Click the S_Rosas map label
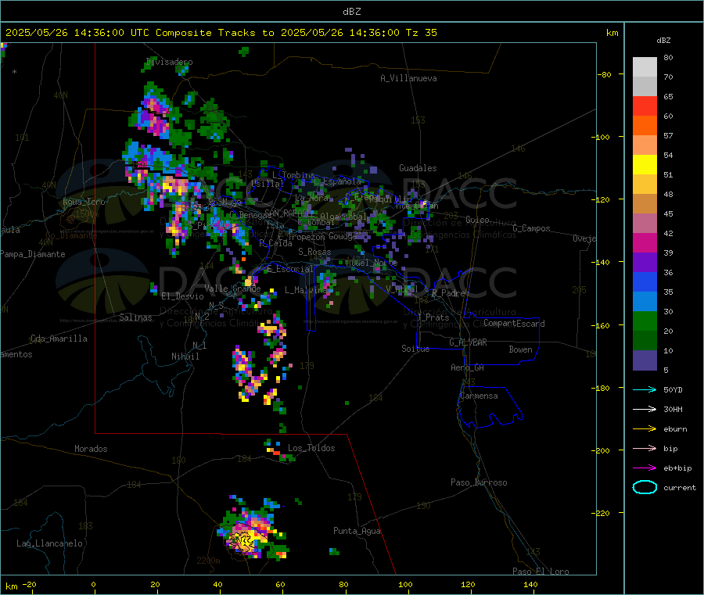 tap(314, 252)
